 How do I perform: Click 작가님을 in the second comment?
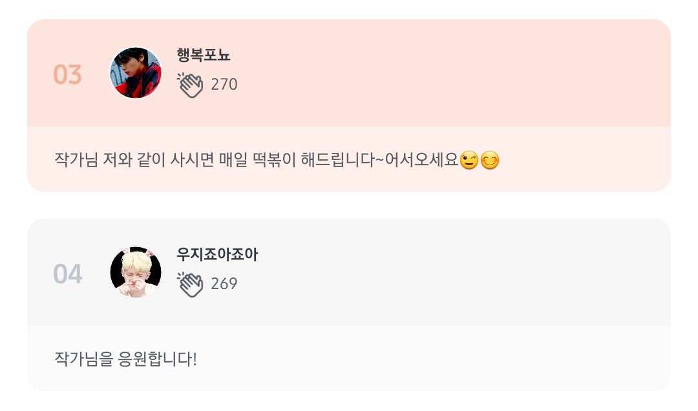[83, 358]
